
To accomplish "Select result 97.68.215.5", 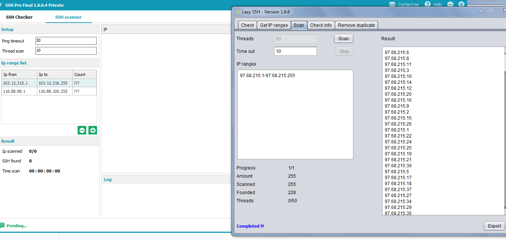I will pos(397,172).
